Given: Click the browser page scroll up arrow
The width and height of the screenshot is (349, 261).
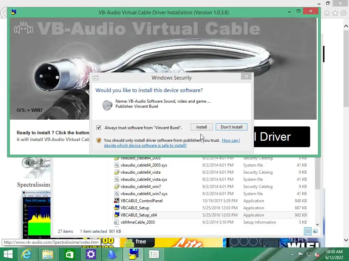Looking at the screenshot, I should coord(346,26).
